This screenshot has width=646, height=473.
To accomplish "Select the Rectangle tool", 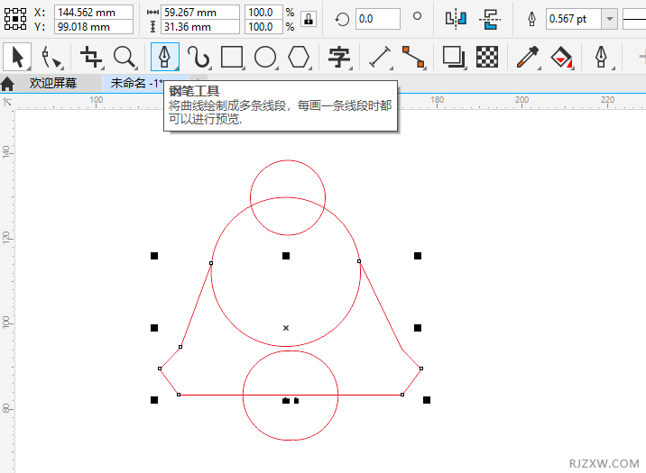I will point(232,57).
